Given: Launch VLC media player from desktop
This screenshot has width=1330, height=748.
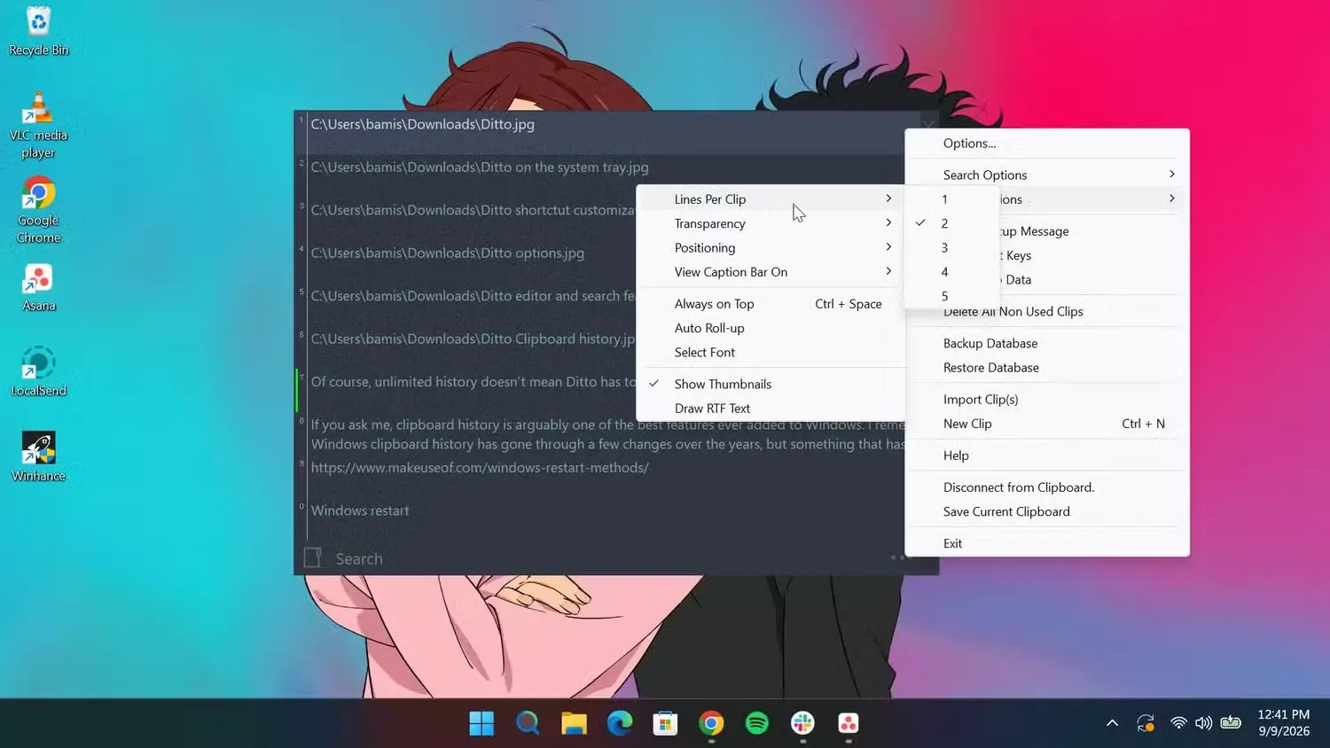Looking at the screenshot, I should [x=38, y=125].
